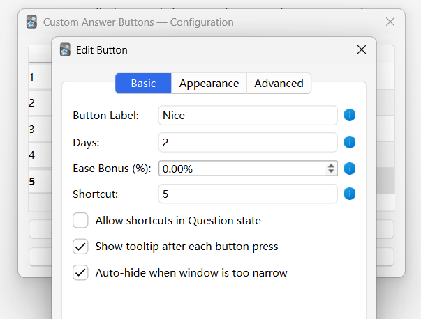Click info icon next to Button Label
421x319 pixels.
pyautogui.click(x=349, y=115)
